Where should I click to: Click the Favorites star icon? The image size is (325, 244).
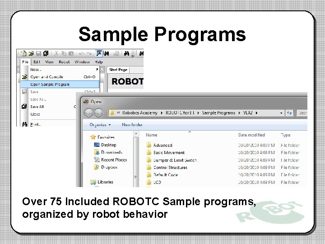click(93, 137)
